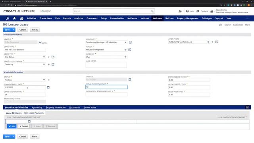Viewport: 254px width, 143px height.
Task: Expand the Vendor selection list
Action: (125, 50)
